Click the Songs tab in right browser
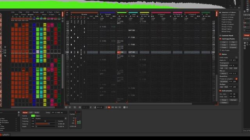Viewport: 250px width, 140px height. (246, 35)
